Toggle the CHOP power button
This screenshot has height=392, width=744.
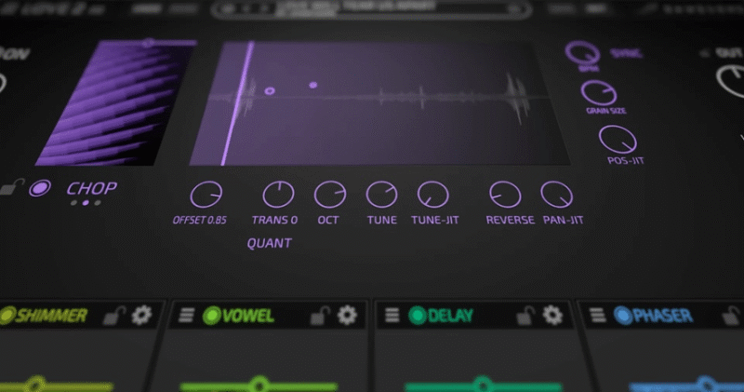[x=39, y=188]
